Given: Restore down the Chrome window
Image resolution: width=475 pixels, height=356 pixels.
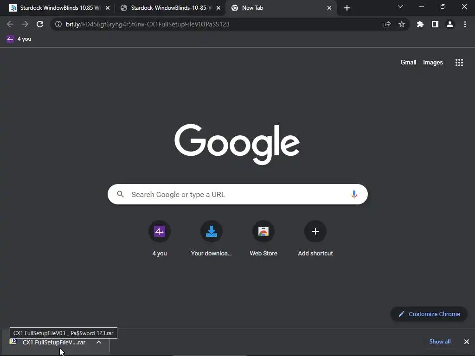Looking at the screenshot, I should click(x=443, y=6).
